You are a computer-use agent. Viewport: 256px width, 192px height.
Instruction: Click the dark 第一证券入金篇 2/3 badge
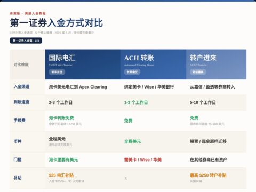click(x=26, y=41)
